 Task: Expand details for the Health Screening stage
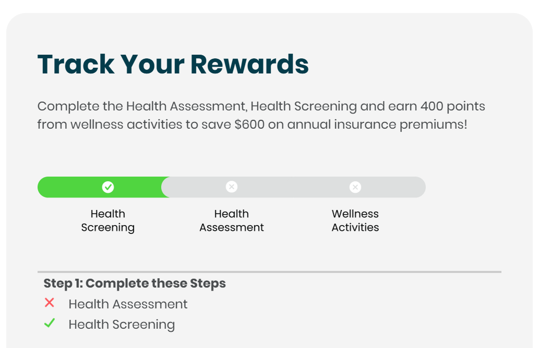coord(108,220)
